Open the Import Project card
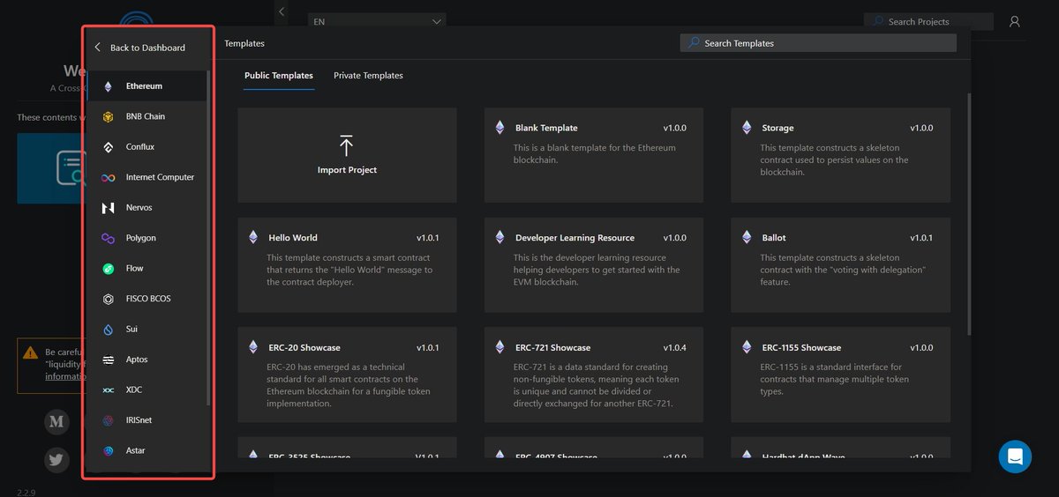1059x497 pixels. pos(347,155)
